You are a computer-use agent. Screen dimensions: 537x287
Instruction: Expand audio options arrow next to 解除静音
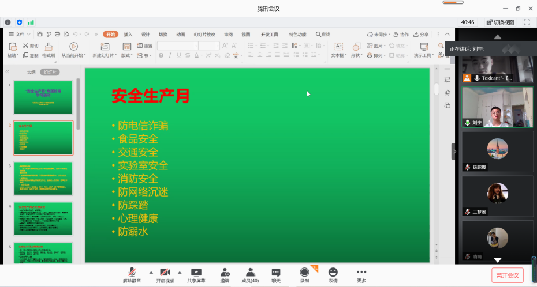(151, 272)
